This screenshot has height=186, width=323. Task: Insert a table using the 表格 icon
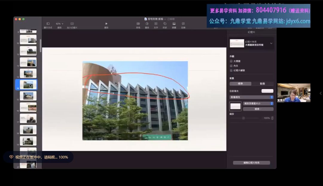(138, 24)
